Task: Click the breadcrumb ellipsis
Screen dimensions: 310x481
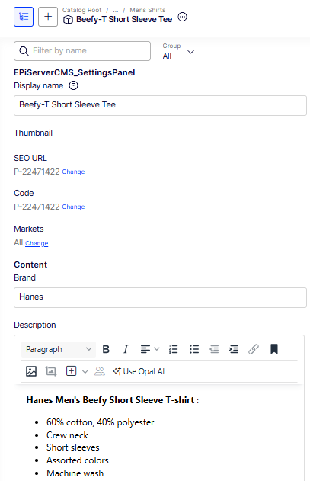Action: pyautogui.click(x=116, y=11)
